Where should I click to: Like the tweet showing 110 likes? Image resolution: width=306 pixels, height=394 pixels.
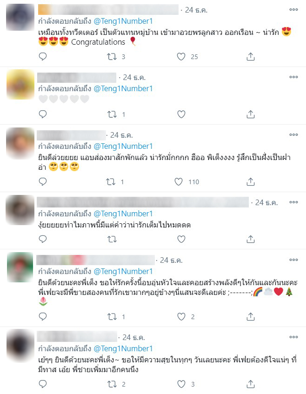pyautogui.click(x=179, y=182)
